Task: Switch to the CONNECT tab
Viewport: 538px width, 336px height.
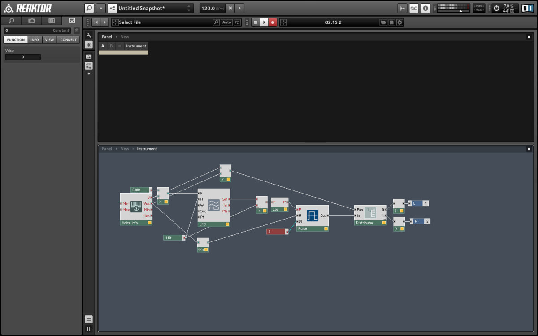Action: (x=69, y=40)
